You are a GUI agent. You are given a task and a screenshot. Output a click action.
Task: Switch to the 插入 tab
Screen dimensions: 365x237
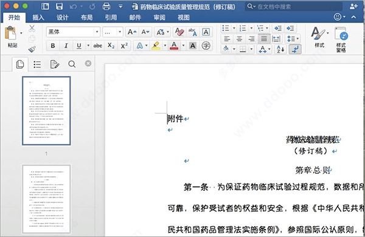(x=38, y=17)
